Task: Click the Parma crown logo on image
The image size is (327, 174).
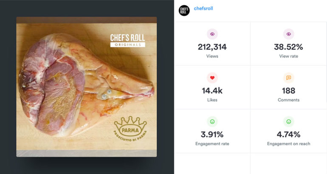Action: click(x=130, y=129)
